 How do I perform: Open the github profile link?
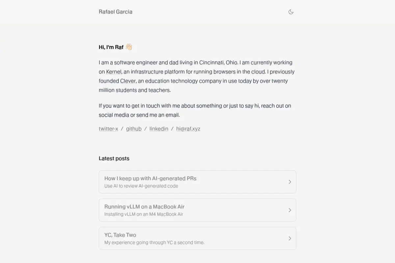click(x=134, y=129)
